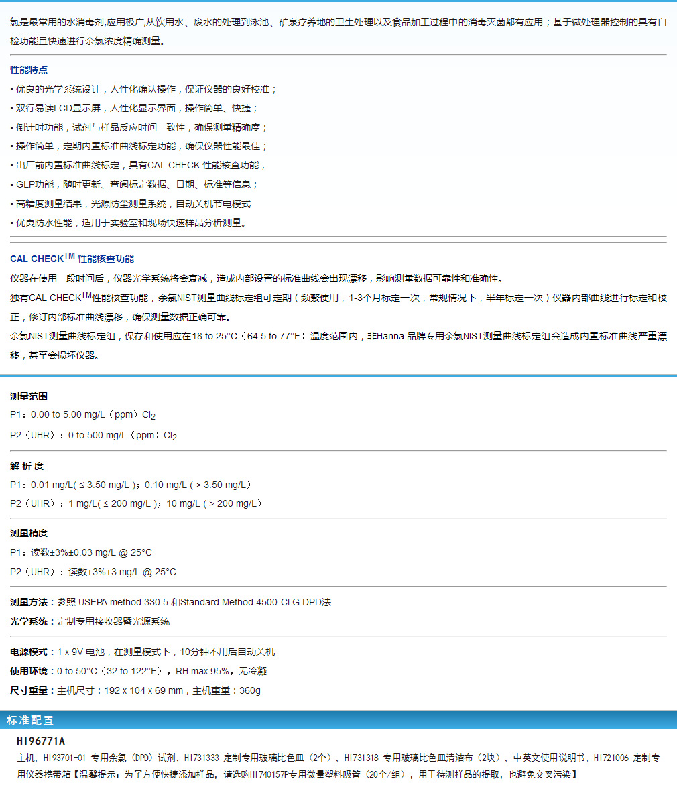Image resolution: width=677 pixels, height=785 pixels.
Task: Select the GLP功能 bullet point
Action: tap(133, 185)
